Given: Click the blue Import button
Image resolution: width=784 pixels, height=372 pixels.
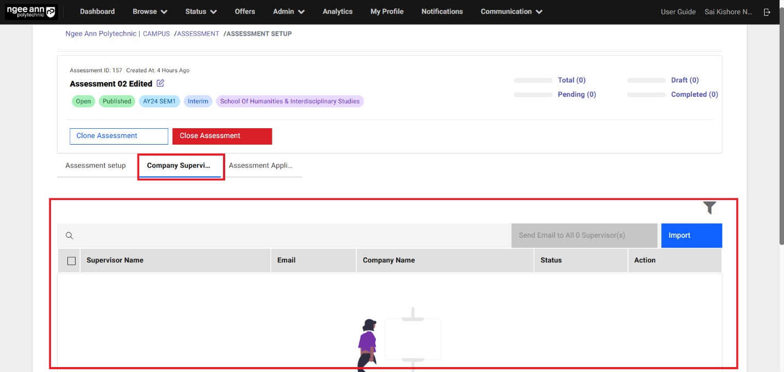Looking at the screenshot, I should (691, 235).
